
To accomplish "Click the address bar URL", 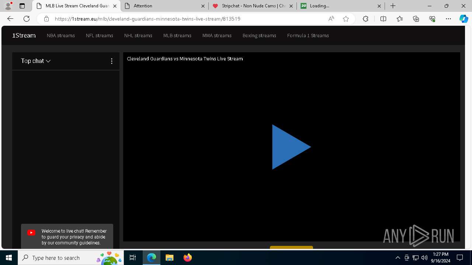I will pyautogui.click(x=147, y=19).
